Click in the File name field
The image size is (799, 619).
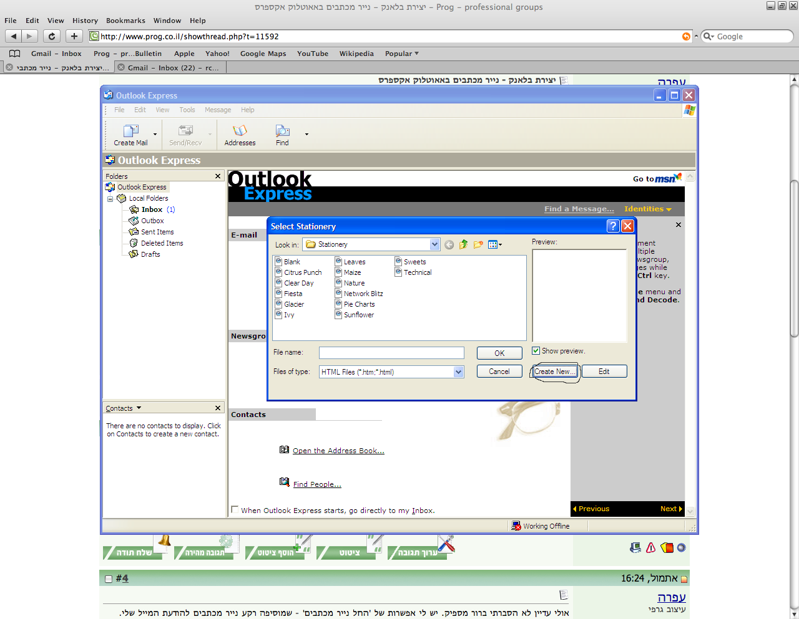pos(391,353)
